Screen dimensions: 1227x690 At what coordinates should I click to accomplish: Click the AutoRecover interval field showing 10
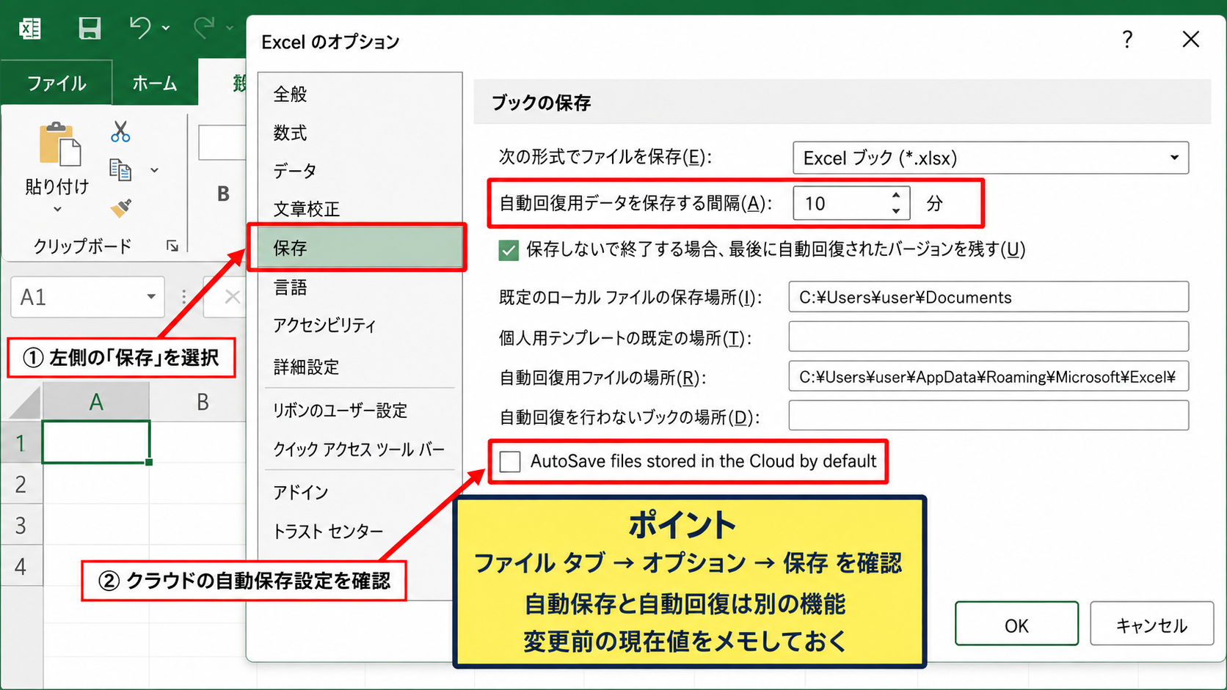840,203
